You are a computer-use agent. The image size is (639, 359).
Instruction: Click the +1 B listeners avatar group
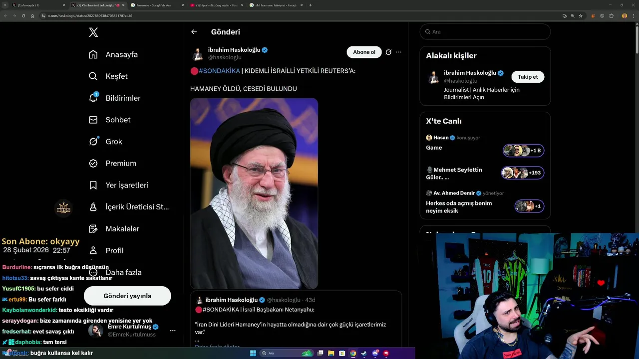(523, 151)
